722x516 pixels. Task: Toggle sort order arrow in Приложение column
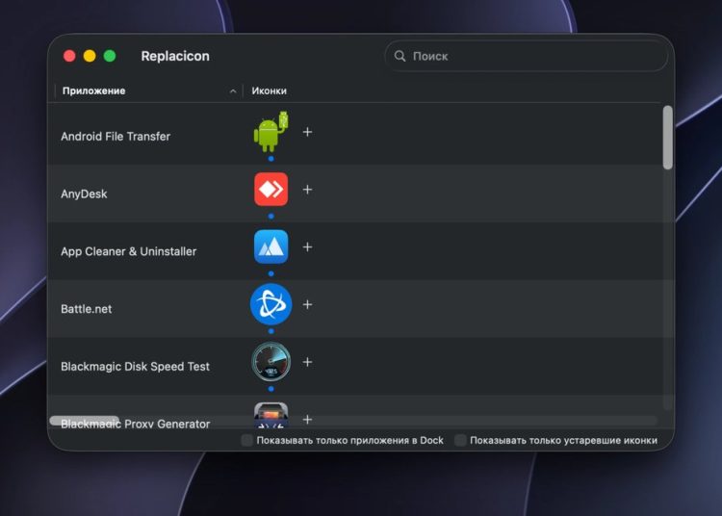coord(233,91)
